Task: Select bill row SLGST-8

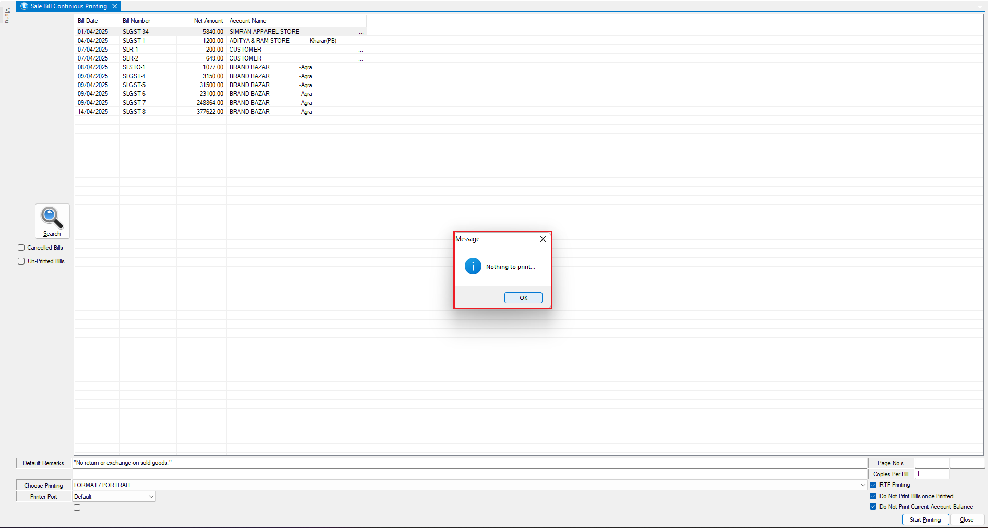Action: tap(134, 112)
